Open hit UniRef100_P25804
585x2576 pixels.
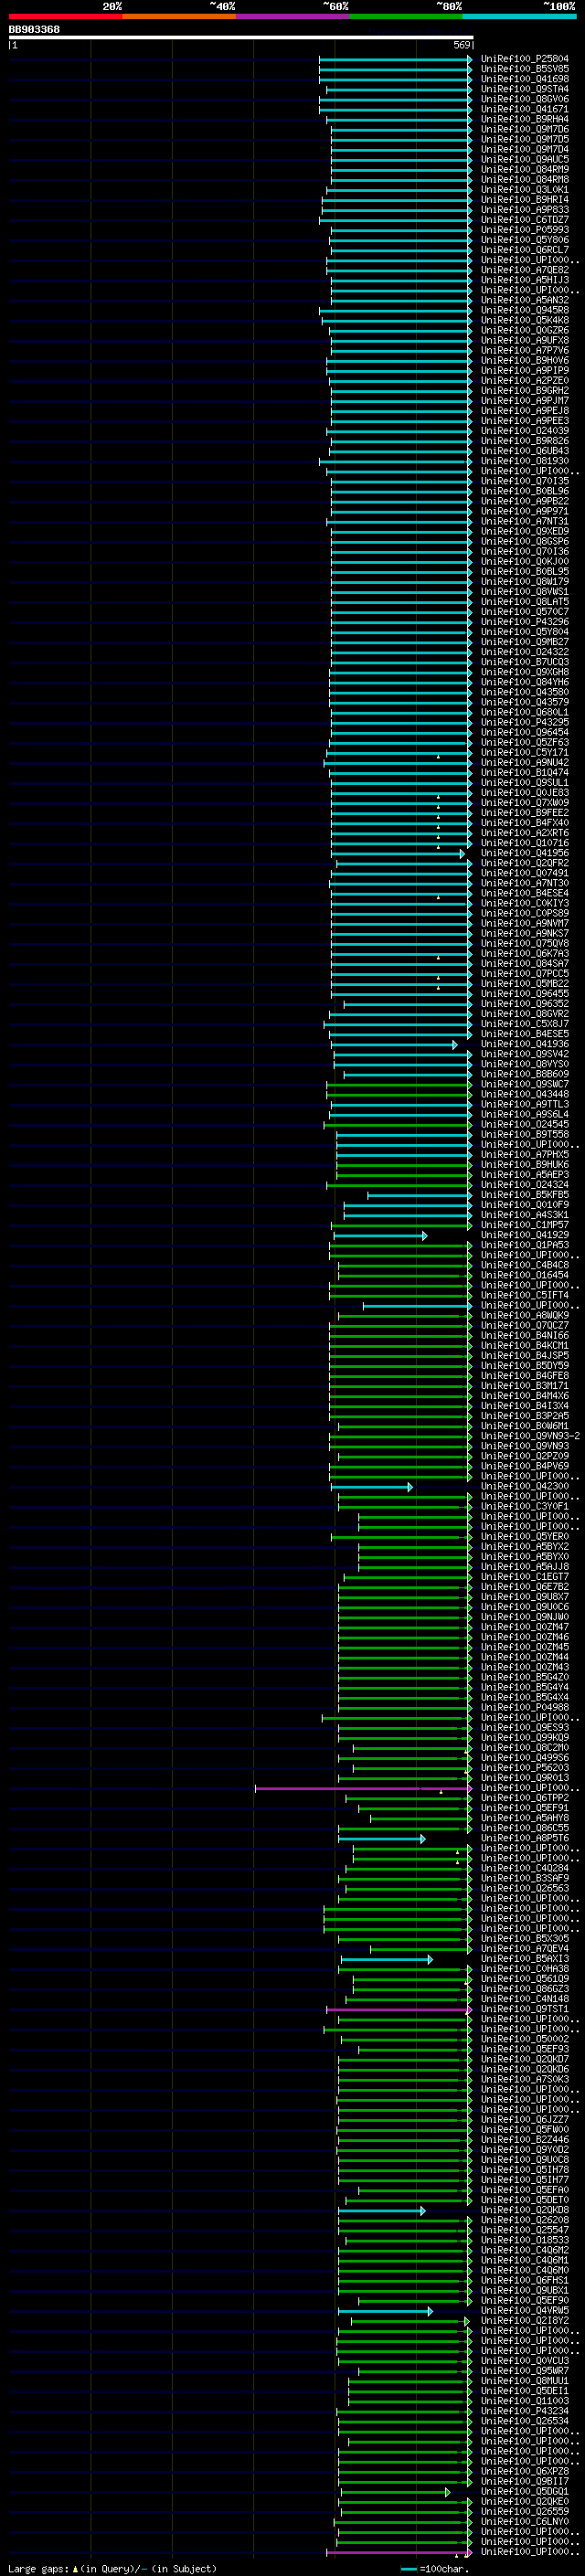(x=525, y=59)
